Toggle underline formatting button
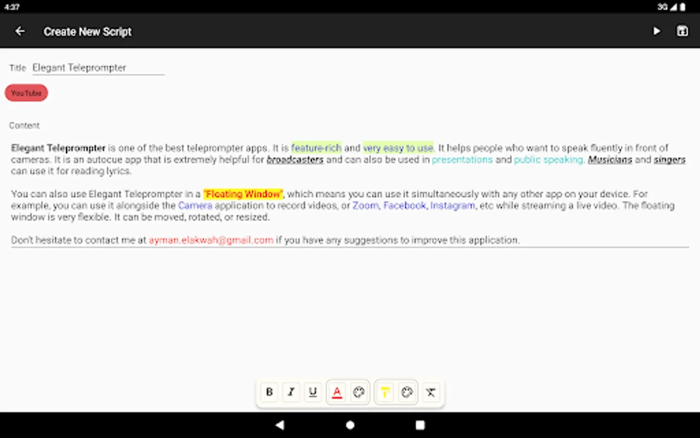 pos(313,392)
